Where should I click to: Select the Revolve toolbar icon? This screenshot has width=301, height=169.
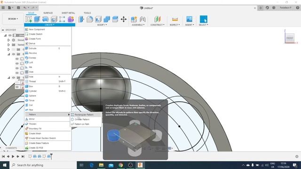click(x=45, y=19)
